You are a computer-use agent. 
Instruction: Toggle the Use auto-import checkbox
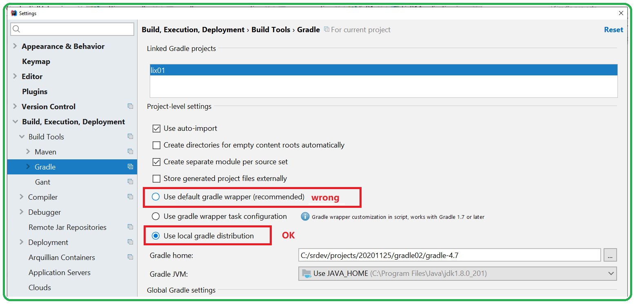pos(156,128)
